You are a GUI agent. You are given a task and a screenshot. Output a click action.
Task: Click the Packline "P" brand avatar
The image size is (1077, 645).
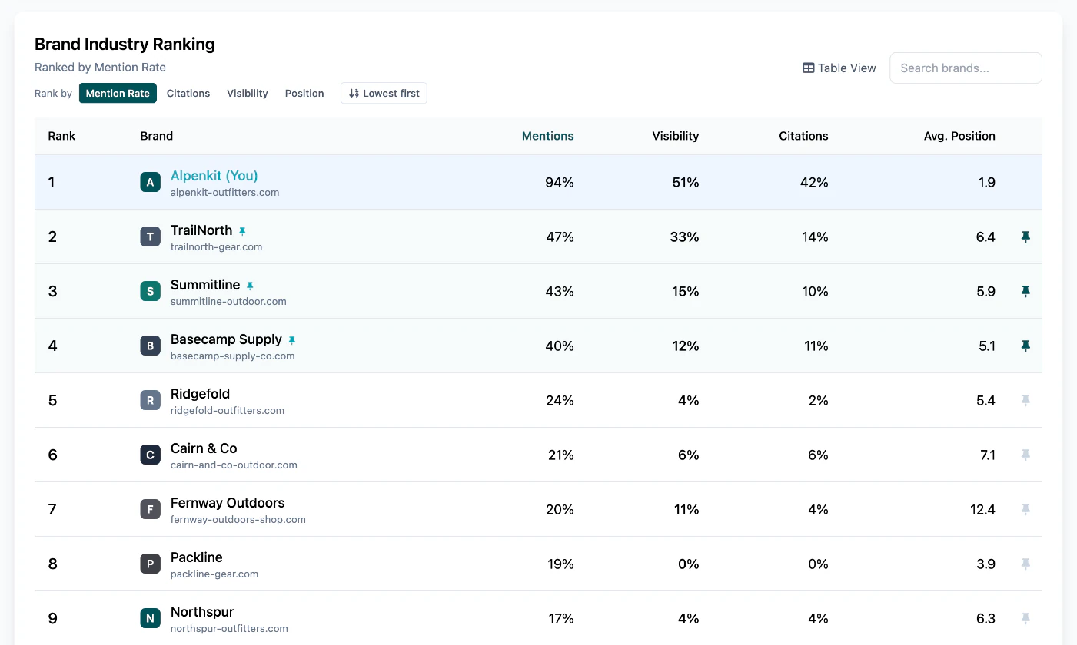coord(150,564)
